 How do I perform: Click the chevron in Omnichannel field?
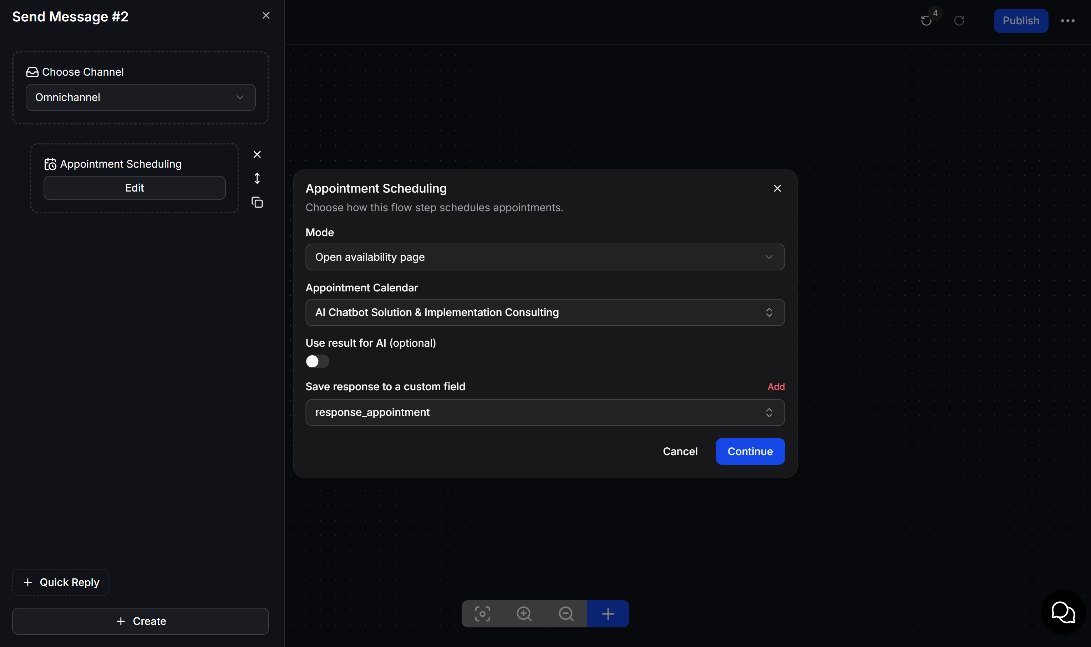point(240,97)
